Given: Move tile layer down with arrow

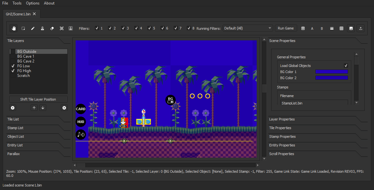Looking at the screenshot, I should [x=43, y=108].
